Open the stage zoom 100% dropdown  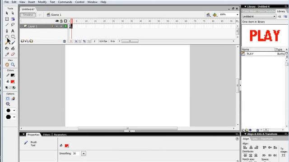click(x=237, y=14)
